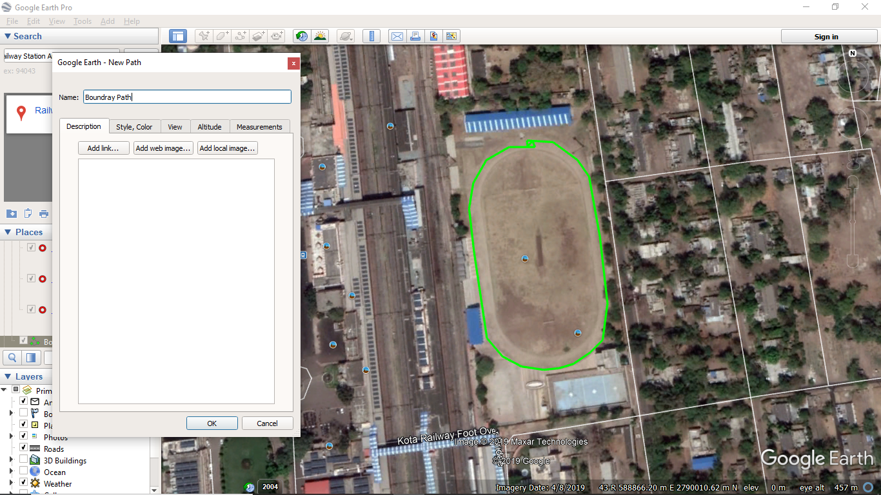Click the Print toolbar icon
The height and width of the screenshot is (495, 881).
(415, 37)
